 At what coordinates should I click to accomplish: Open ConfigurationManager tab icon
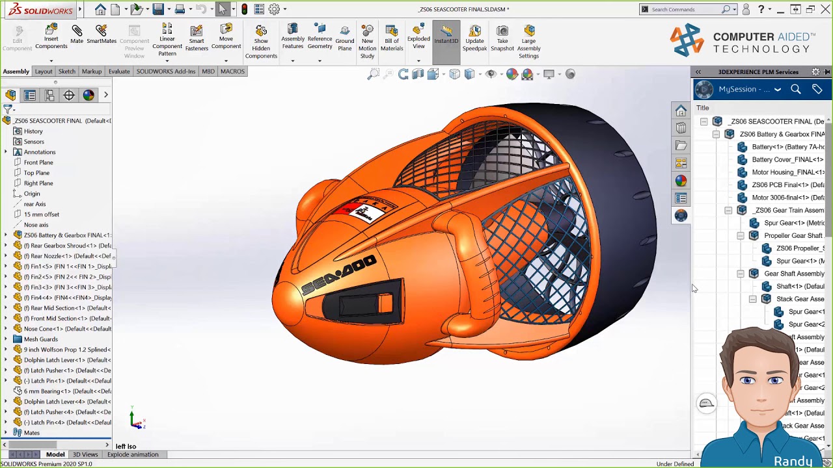coord(49,95)
